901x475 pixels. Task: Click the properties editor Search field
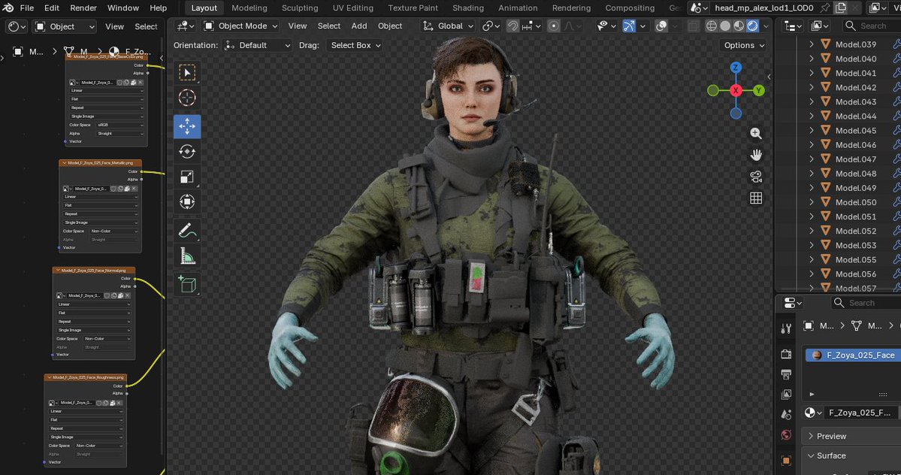pos(866,303)
